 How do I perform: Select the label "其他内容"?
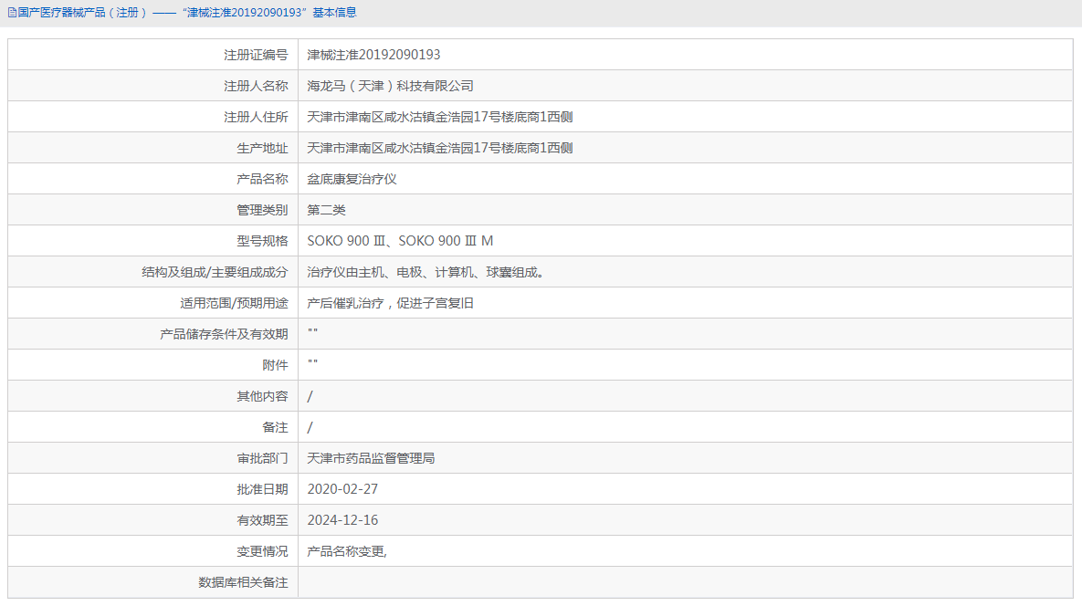[x=261, y=396]
